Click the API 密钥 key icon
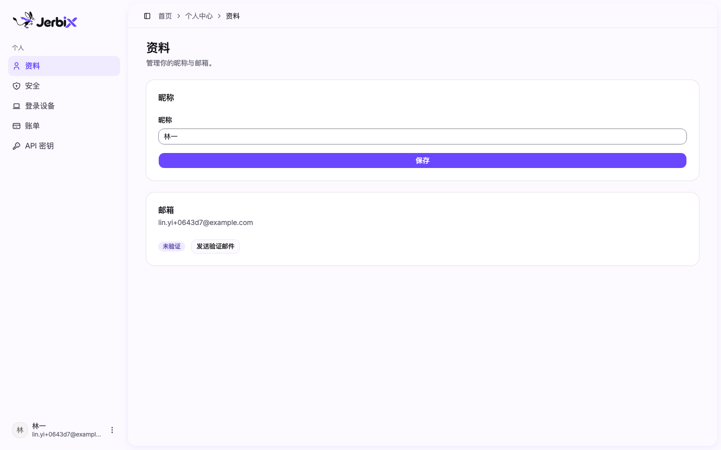The height and width of the screenshot is (450, 721). [x=17, y=146]
